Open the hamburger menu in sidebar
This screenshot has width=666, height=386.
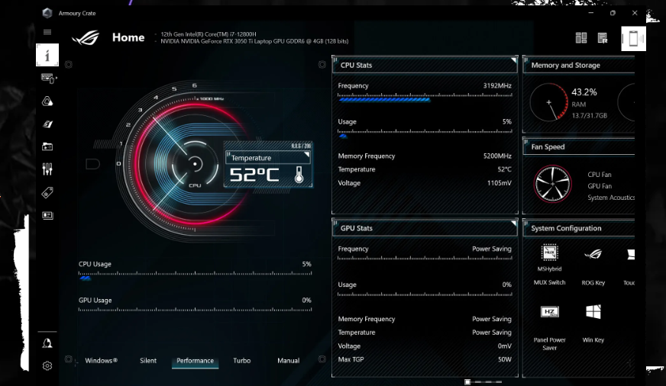(47, 32)
